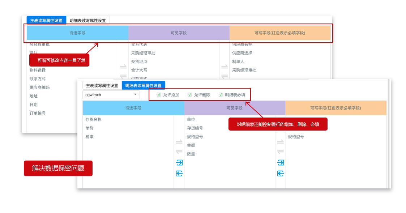The height and width of the screenshot is (213, 406).
Task: Click the grayed move-all-left double arrow icon
Action: [180, 151]
